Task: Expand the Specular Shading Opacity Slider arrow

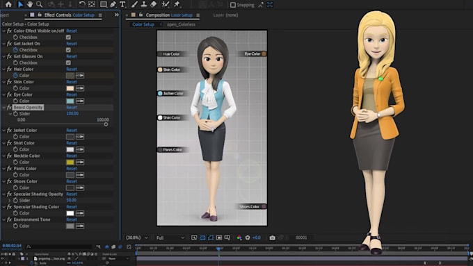Action: point(10,200)
